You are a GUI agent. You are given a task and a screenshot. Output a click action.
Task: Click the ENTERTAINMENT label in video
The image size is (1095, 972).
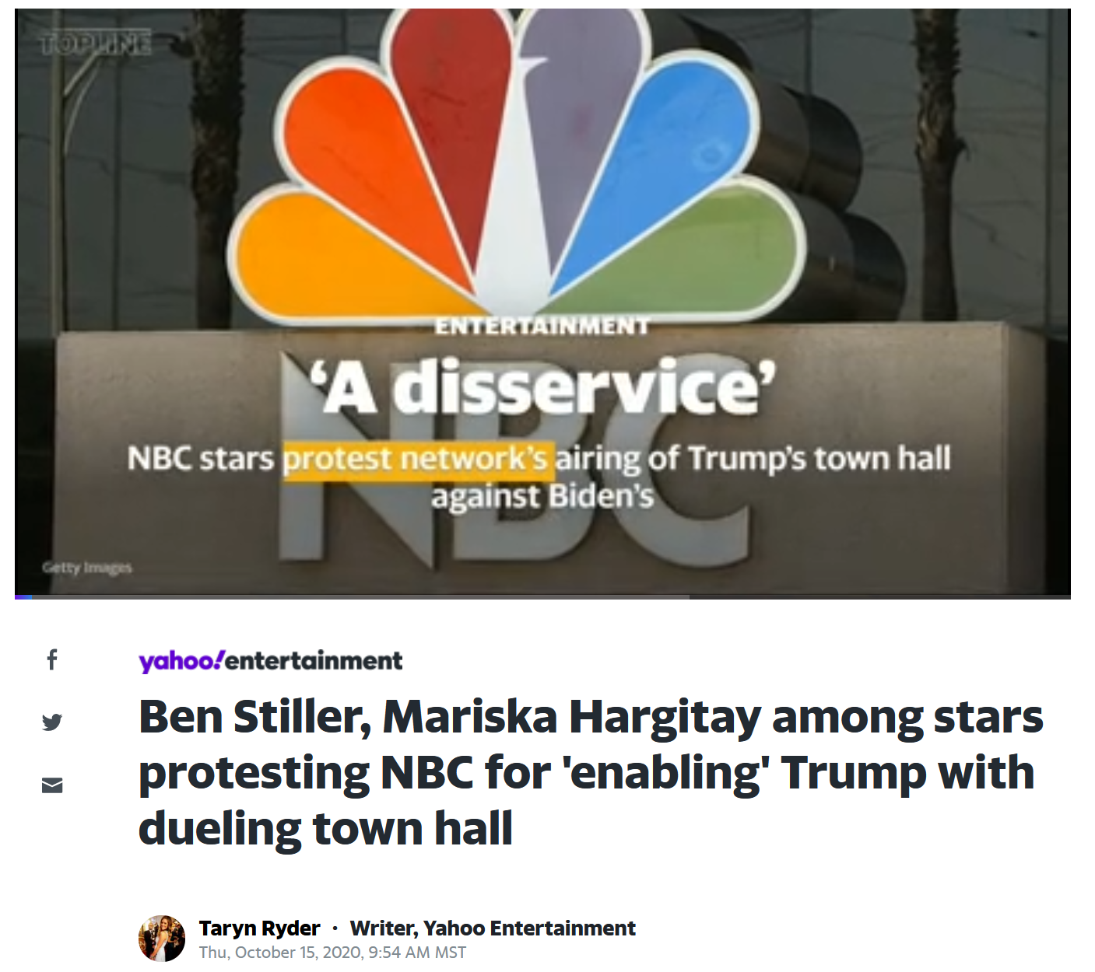tap(542, 326)
